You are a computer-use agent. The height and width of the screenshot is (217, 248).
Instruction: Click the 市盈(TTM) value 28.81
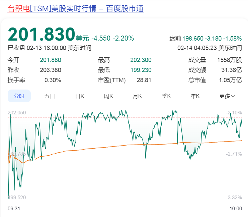click(144, 80)
